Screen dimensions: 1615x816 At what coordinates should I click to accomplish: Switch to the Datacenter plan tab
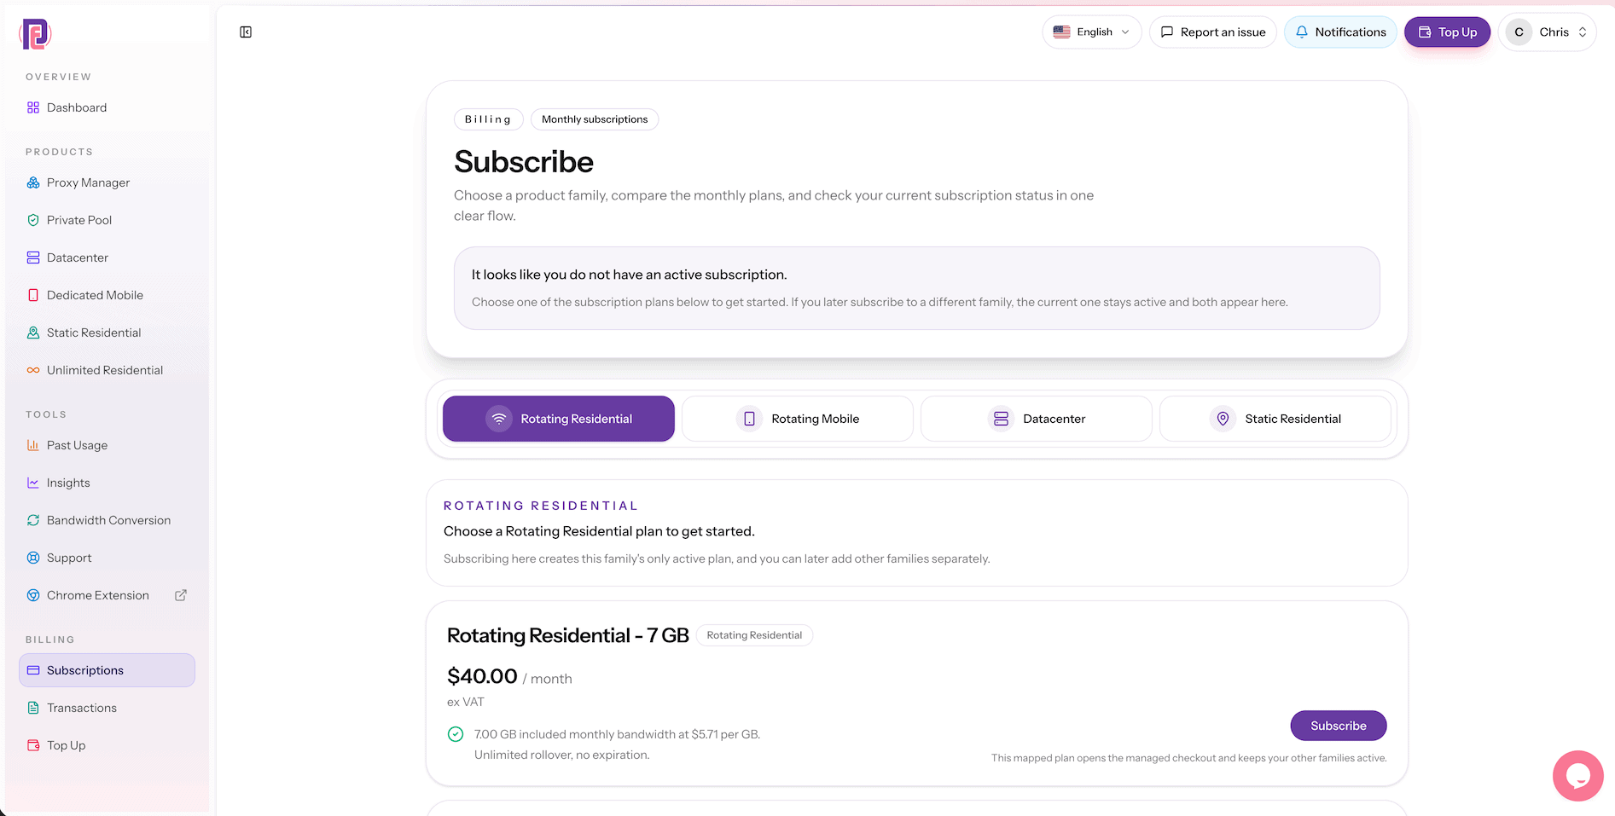pyautogui.click(x=1037, y=419)
